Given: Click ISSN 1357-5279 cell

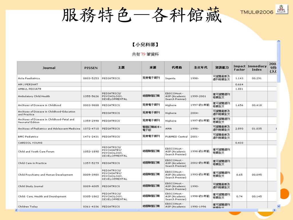Looking at the screenshot, I should [x=91, y=163].
